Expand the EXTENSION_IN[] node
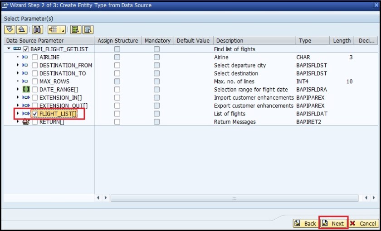 click(x=18, y=97)
